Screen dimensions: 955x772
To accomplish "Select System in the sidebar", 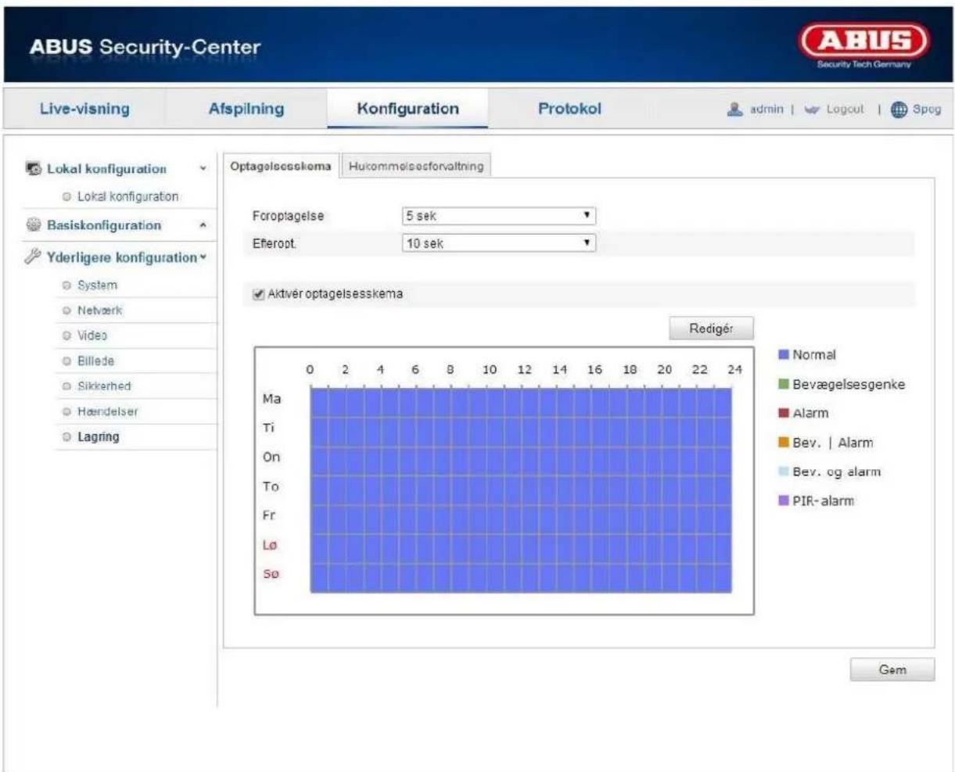I will pyautogui.click(x=97, y=285).
